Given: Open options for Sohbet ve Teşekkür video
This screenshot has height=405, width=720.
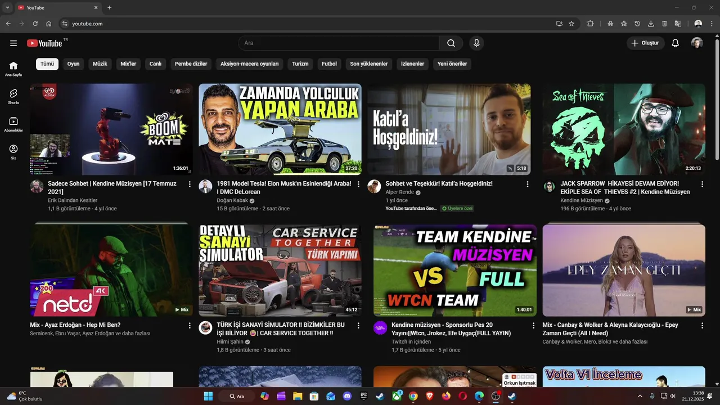Looking at the screenshot, I should (x=527, y=184).
